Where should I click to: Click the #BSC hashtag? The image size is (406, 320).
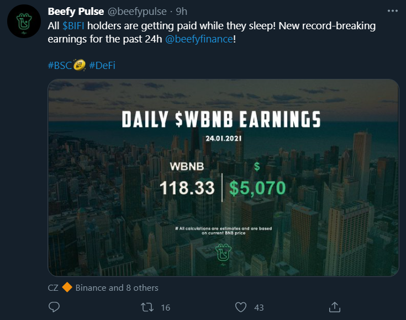pos(61,65)
